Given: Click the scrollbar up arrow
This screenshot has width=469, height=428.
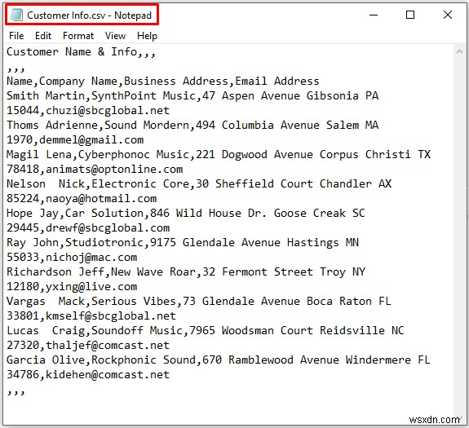Looking at the screenshot, I should 459,51.
